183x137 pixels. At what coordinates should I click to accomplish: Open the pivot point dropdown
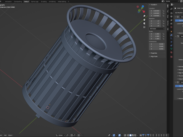pos(67,135)
